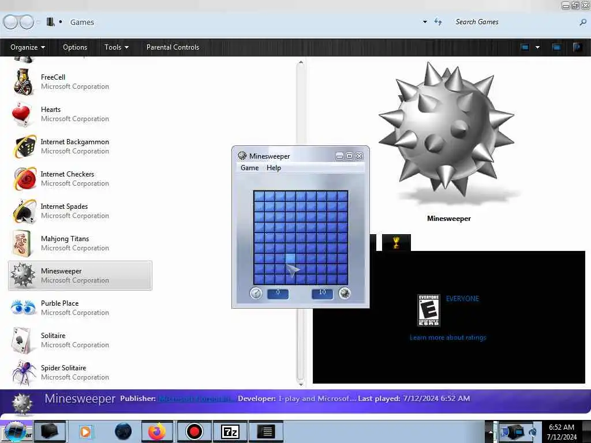Open the Tools dropdown menu
The height and width of the screenshot is (443, 591).
click(x=117, y=47)
